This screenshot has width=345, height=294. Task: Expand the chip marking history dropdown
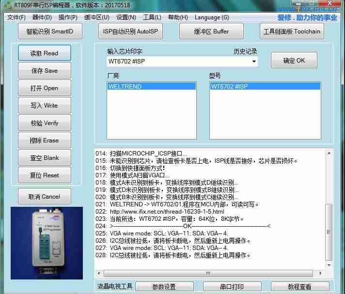click(253, 62)
